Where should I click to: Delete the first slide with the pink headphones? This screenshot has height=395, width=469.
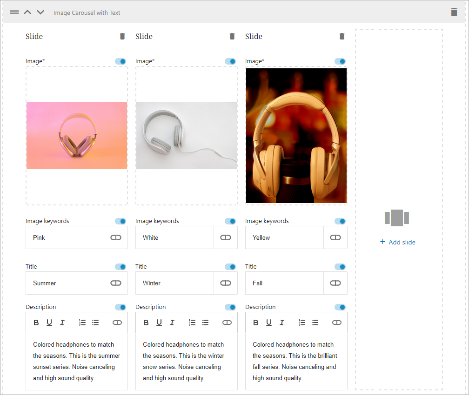pyautogui.click(x=122, y=36)
